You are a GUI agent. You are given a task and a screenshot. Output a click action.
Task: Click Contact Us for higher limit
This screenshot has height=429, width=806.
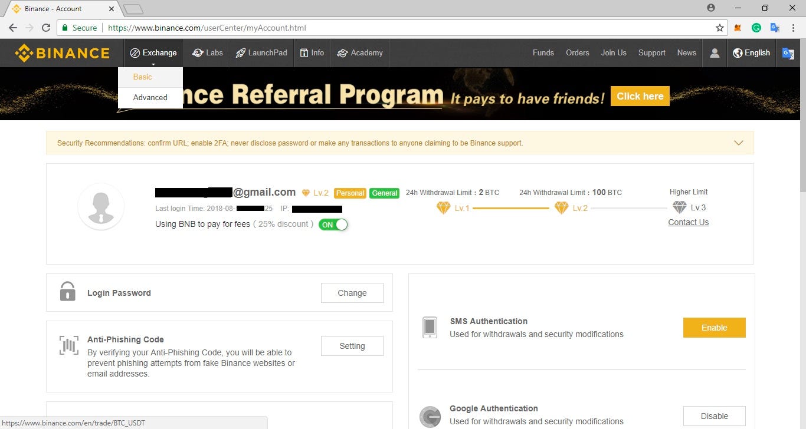tap(689, 222)
